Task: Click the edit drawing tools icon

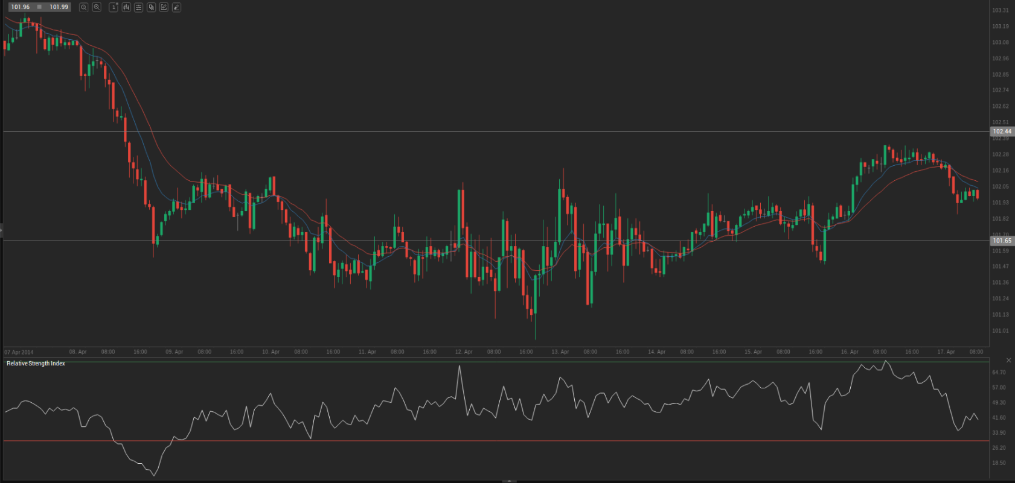Action: pyautogui.click(x=164, y=7)
